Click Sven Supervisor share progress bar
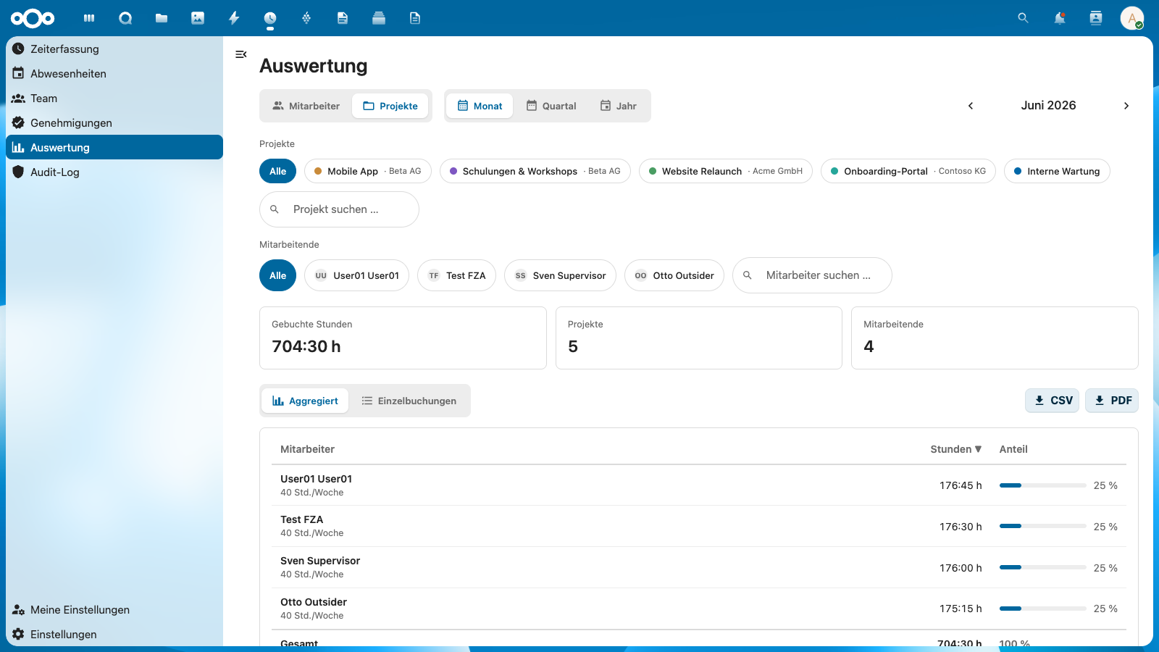Screen dimensions: 1159x652 [1042, 568]
